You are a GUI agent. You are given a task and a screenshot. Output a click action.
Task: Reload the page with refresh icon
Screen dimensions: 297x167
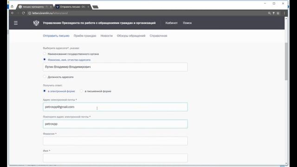pyautogui.click(x=23, y=13)
